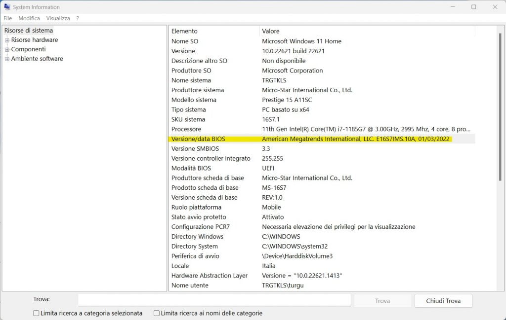Expand the Componenti tree node
The image size is (506, 320).
pos(7,49)
